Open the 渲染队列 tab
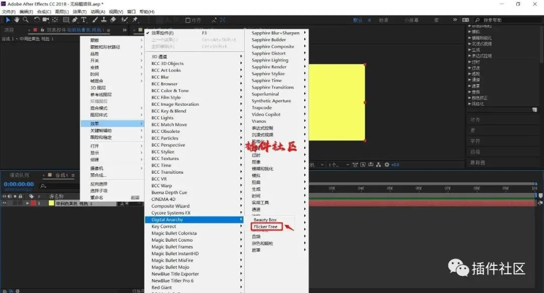Screen dimensions: 544x293 (19, 175)
